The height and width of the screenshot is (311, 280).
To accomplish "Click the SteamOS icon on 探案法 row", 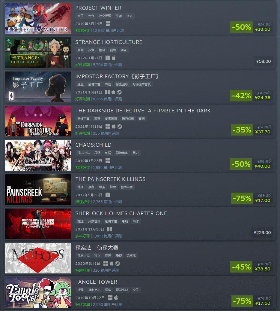I will click(x=118, y=264).
